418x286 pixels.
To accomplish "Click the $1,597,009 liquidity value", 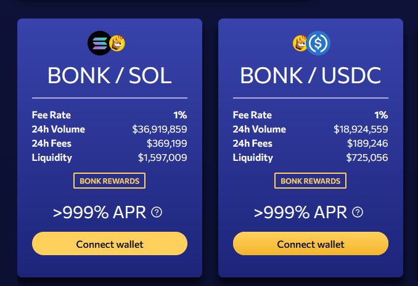I will tap(162, 158).
